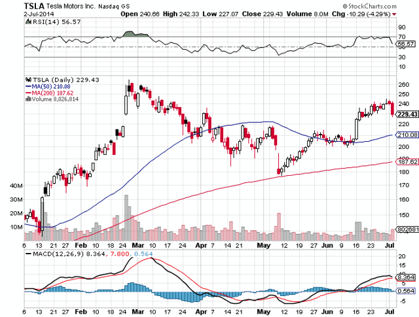Click the red down arrow after the Chg value
The width and height of the screenshot is (419, 317).
(x=394, y=14)
